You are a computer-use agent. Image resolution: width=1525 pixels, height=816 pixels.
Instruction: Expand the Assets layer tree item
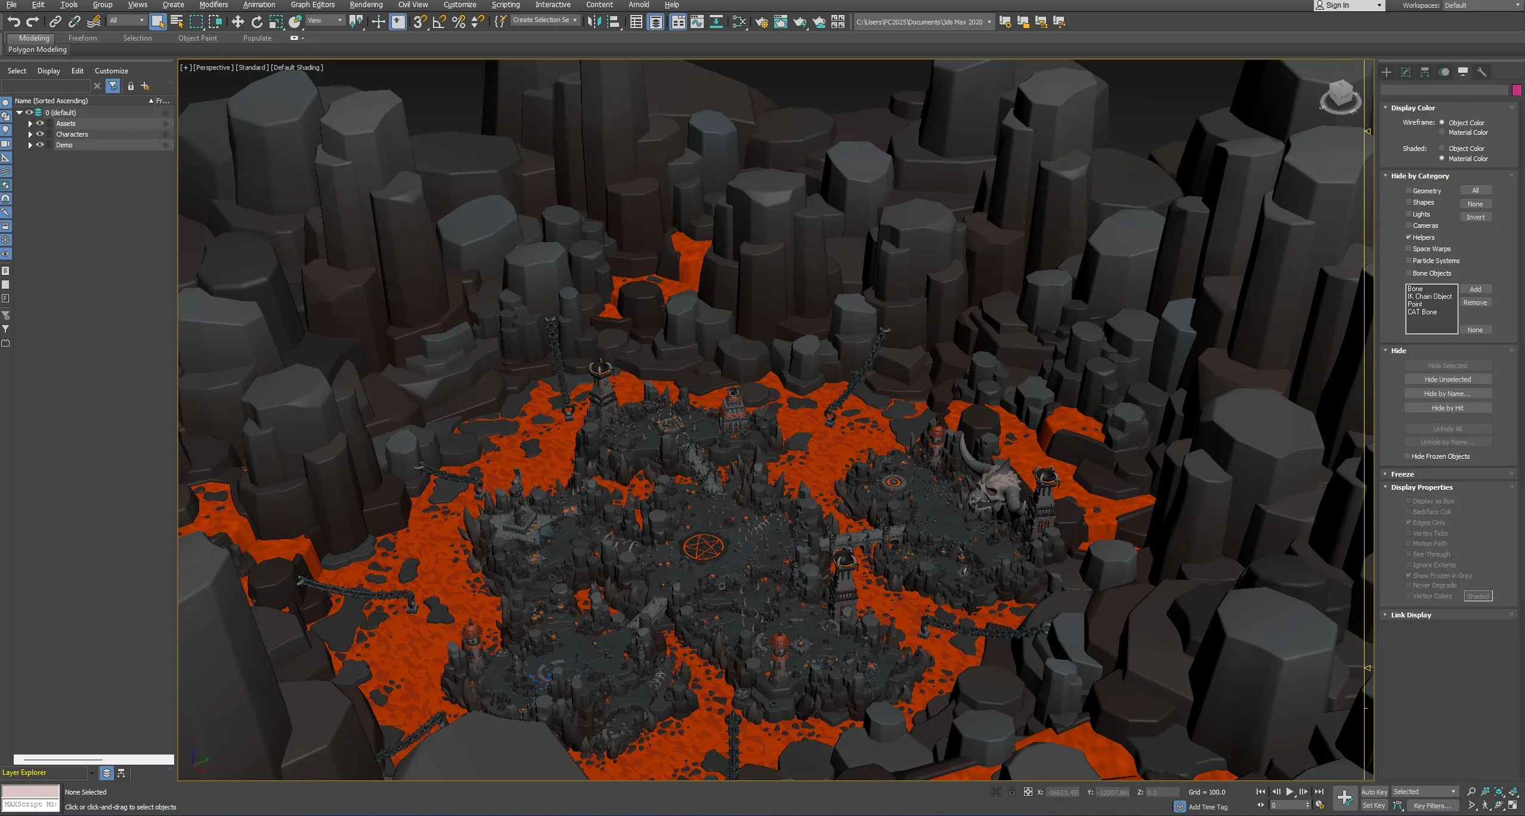(30, 123)
